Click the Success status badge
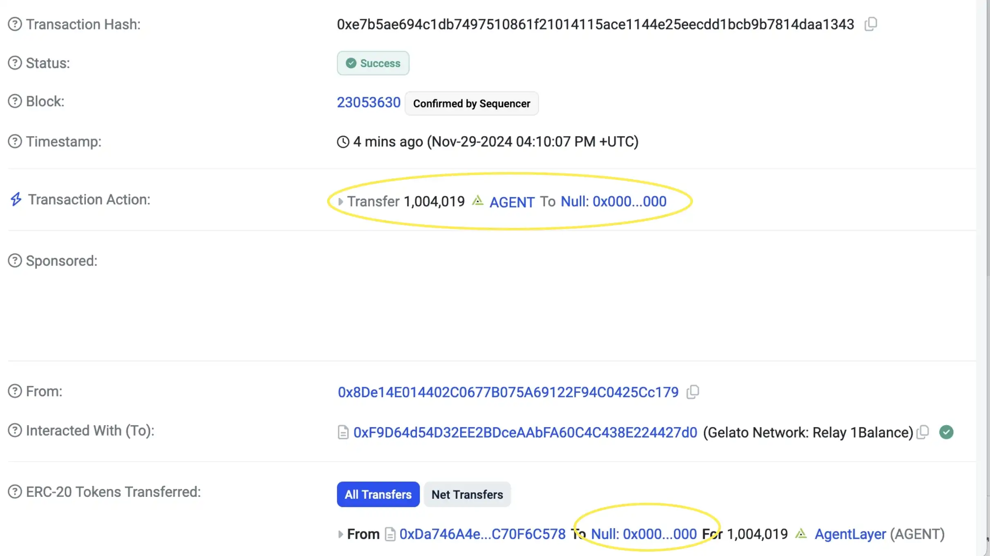The height and width of the screenshot is (556, 990). click(x=373, y=63)
